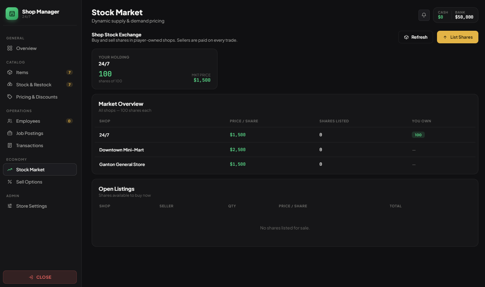Click the up arrow on List Shares
This screenshot has width=485, height=287.
tap(445, 37)
